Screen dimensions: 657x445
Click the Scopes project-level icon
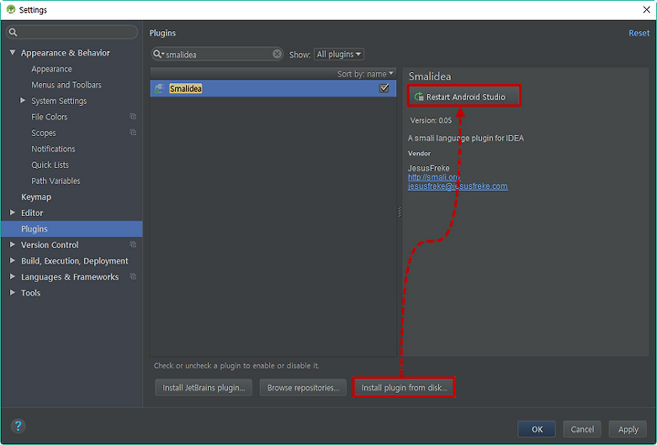tap(133, 132)
